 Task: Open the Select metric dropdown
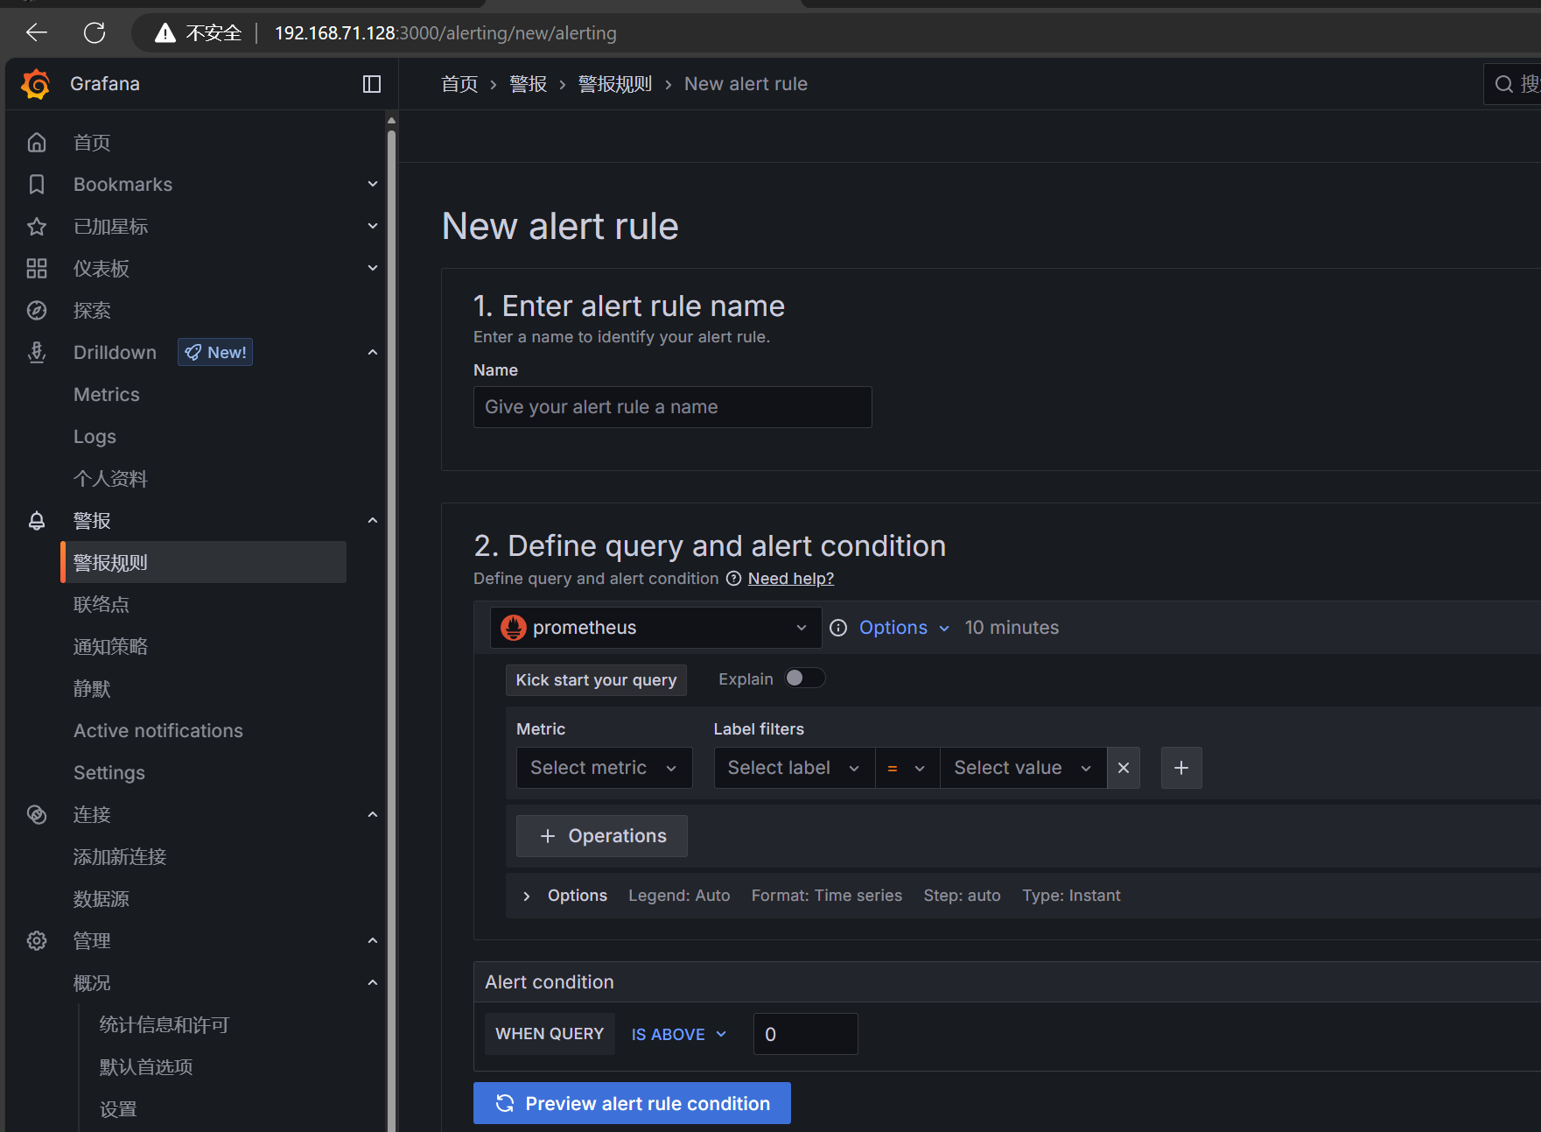pyautogui.click(x=604, y=768)
